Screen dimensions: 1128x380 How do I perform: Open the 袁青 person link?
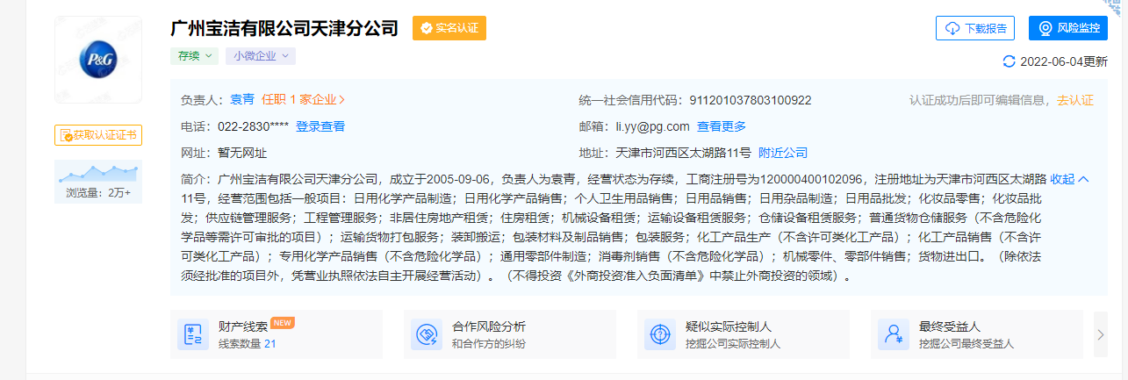pyautogui.click(x=242, y=100)
